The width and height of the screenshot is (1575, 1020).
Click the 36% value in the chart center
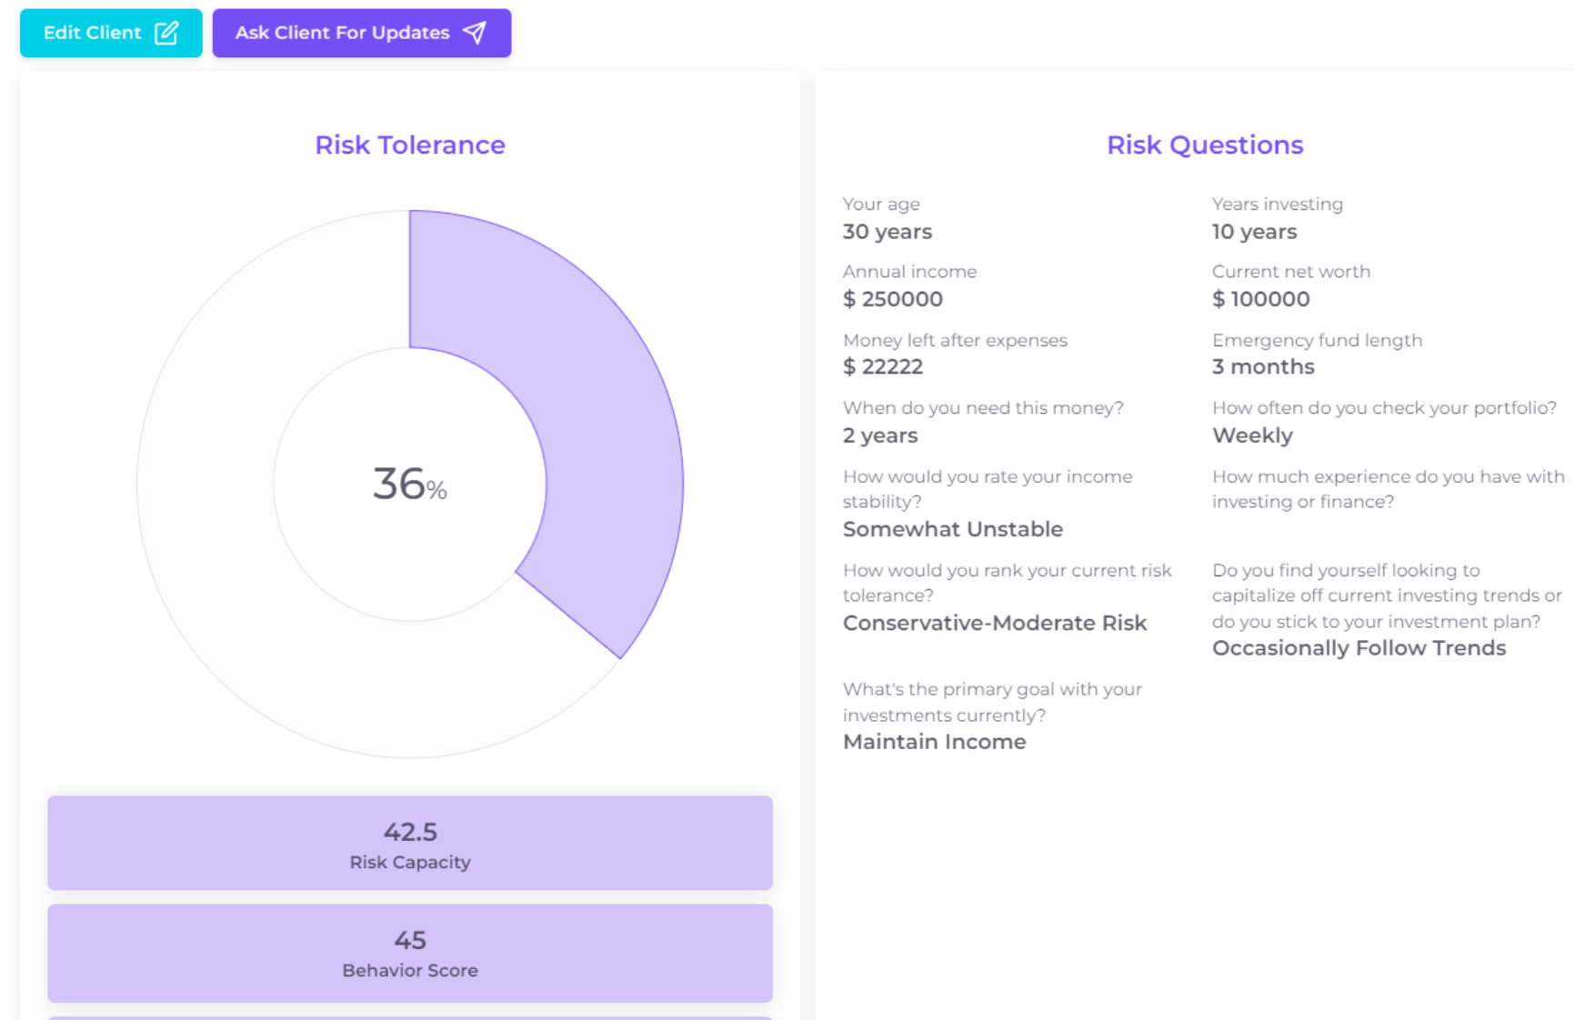point(410,485)
